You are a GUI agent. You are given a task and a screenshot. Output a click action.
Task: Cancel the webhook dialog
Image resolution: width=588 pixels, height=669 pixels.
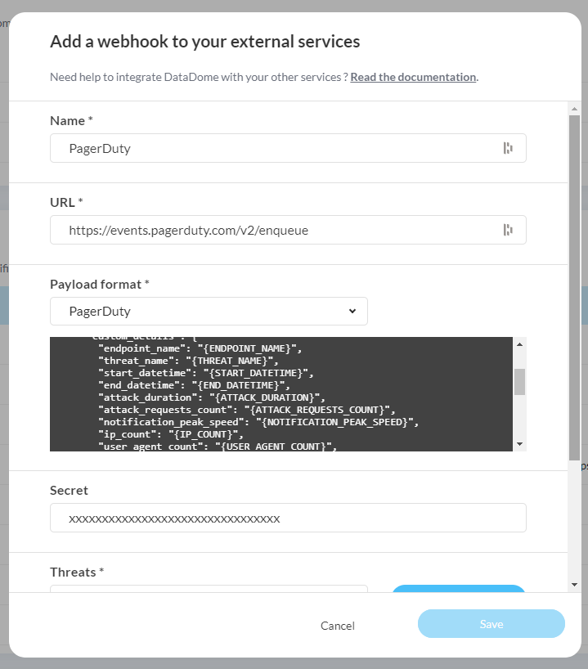point(338,626)
